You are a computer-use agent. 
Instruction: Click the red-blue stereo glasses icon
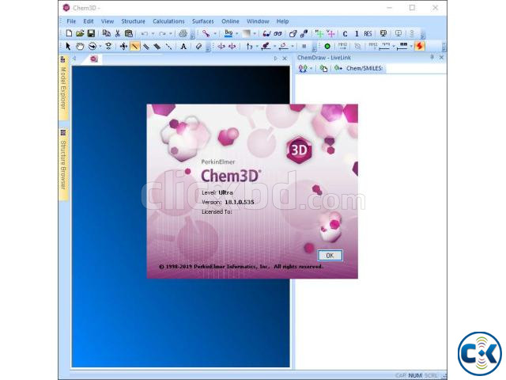pyautogui.click(x=266, y=33)
